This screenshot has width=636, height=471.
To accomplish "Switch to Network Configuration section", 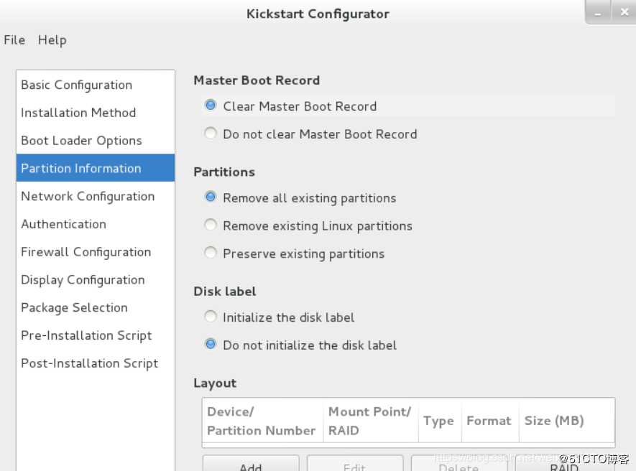I will 96,196.
